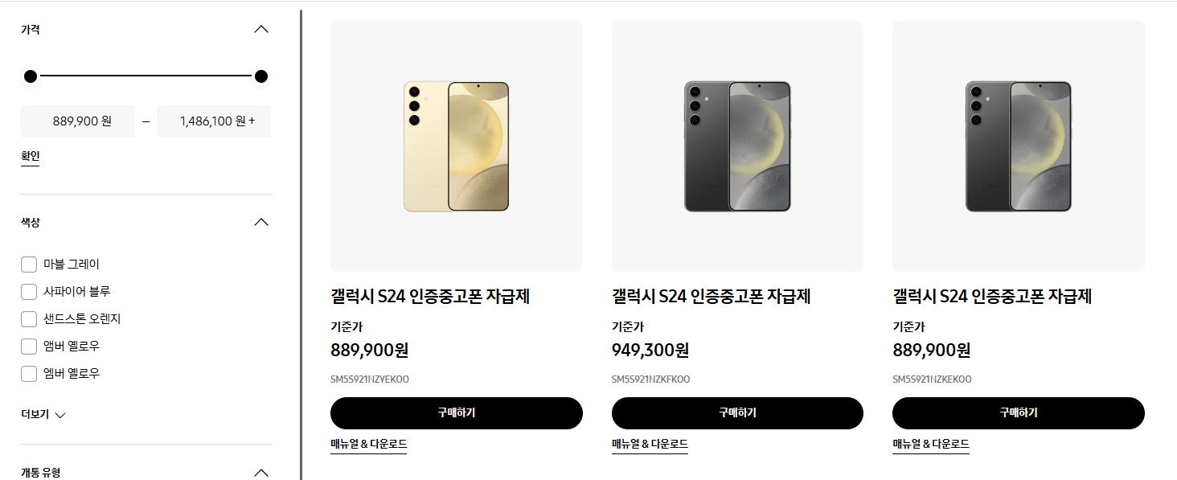
Task: Check the 마블 그레이 color checkbox
Action: 29,265
